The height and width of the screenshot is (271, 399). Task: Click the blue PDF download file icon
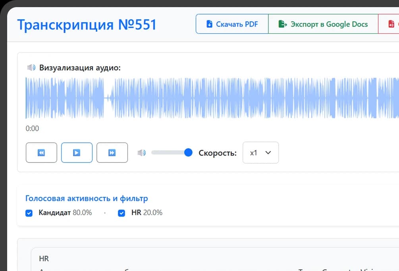(x=210, y=24)
